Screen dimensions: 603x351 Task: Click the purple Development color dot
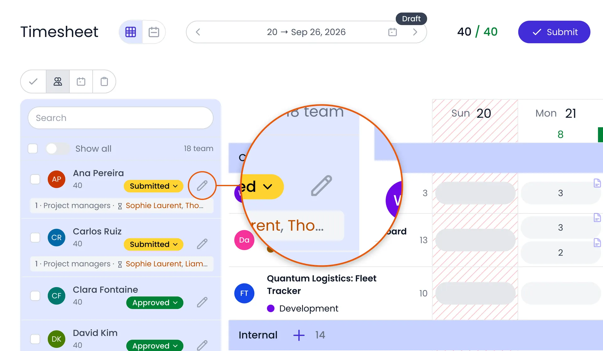coord(271,308)
